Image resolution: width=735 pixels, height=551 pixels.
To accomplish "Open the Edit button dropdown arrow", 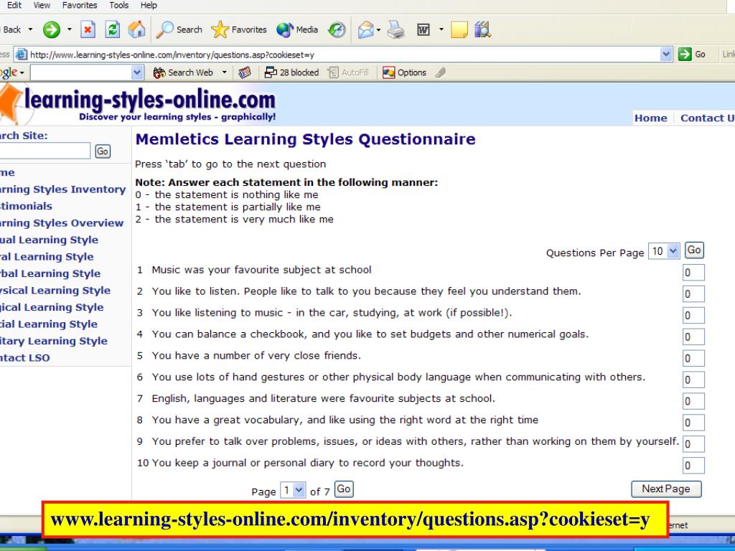I will [441, 30].
